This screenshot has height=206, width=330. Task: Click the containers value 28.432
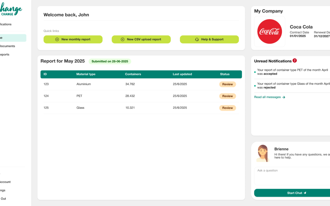130,96
